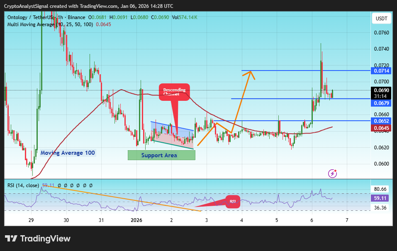The height and width of the screenshot is (251, 397).
Task: Click the CryptoAnalystSignal header caption
Action: [89, 6]
